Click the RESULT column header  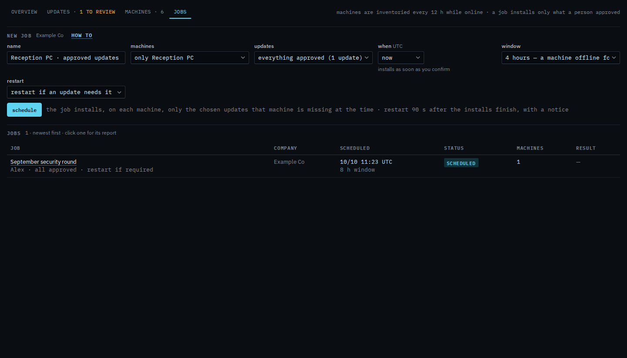(586, 148)
